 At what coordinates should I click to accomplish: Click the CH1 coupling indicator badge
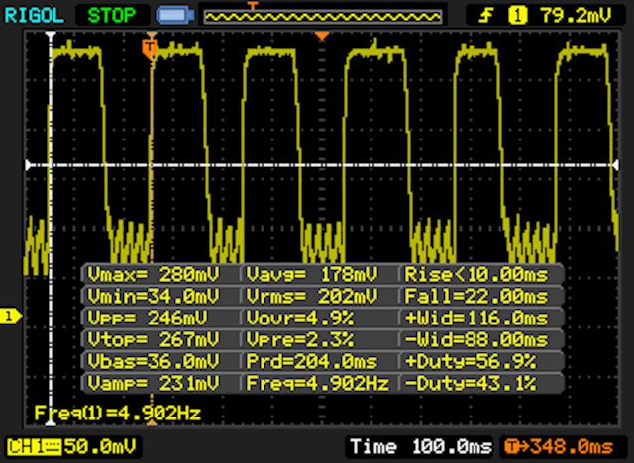tap(35, 447)
